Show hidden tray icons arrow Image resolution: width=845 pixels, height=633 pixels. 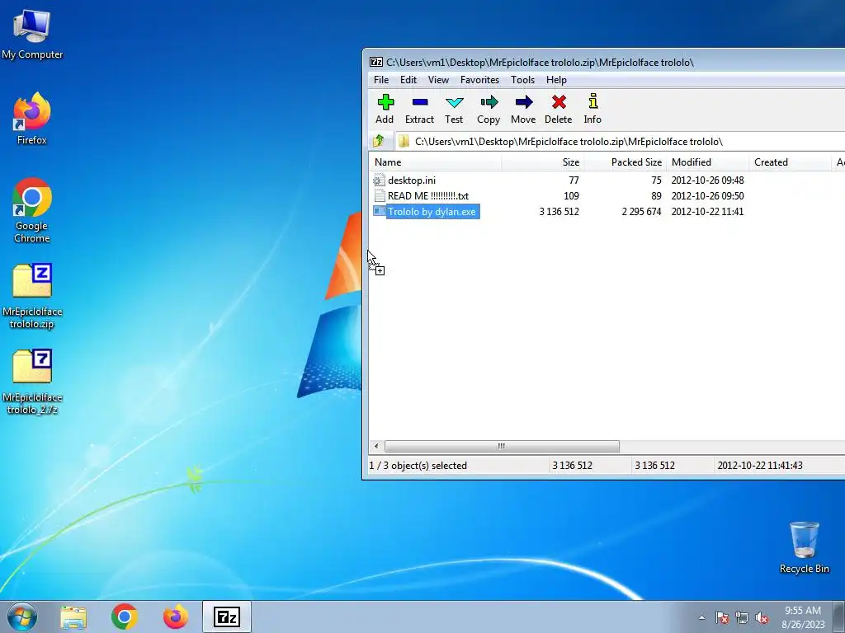tap(701, 618)
